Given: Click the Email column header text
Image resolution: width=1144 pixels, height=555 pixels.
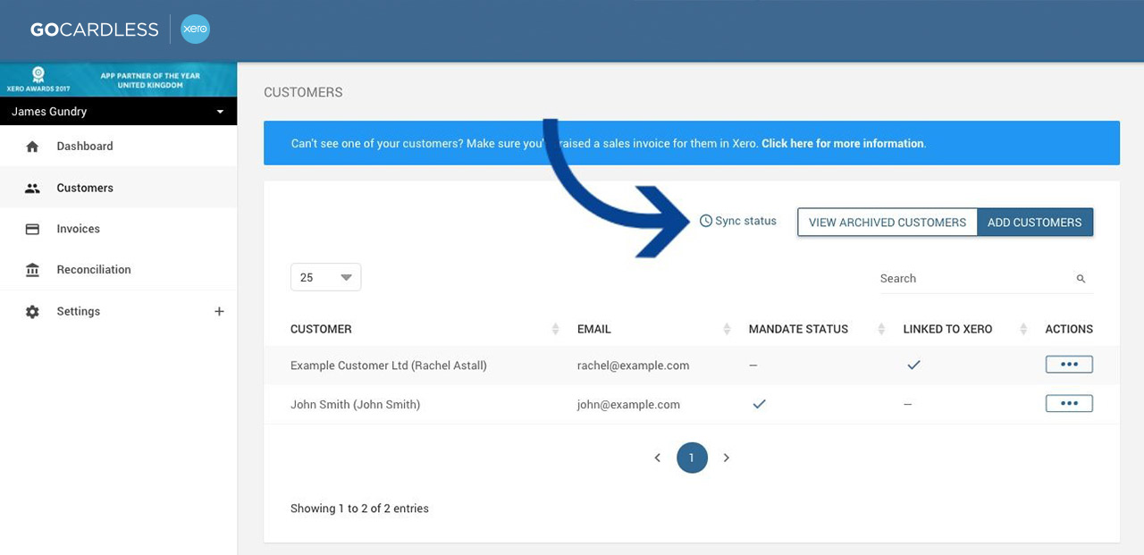Looking at the screenshot, I should 594,330.
